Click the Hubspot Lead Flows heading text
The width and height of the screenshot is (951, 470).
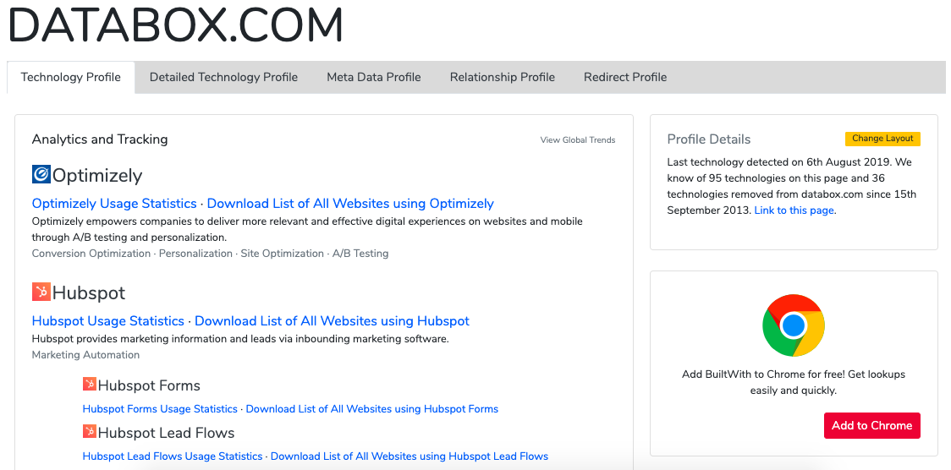point(166,433)
